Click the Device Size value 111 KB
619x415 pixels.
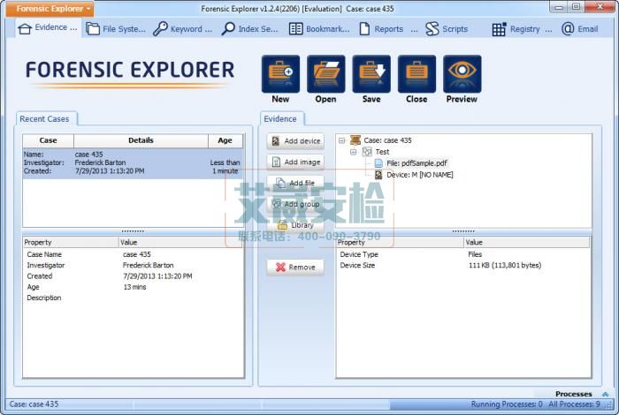pyautogui.click(x=505, y=266)
